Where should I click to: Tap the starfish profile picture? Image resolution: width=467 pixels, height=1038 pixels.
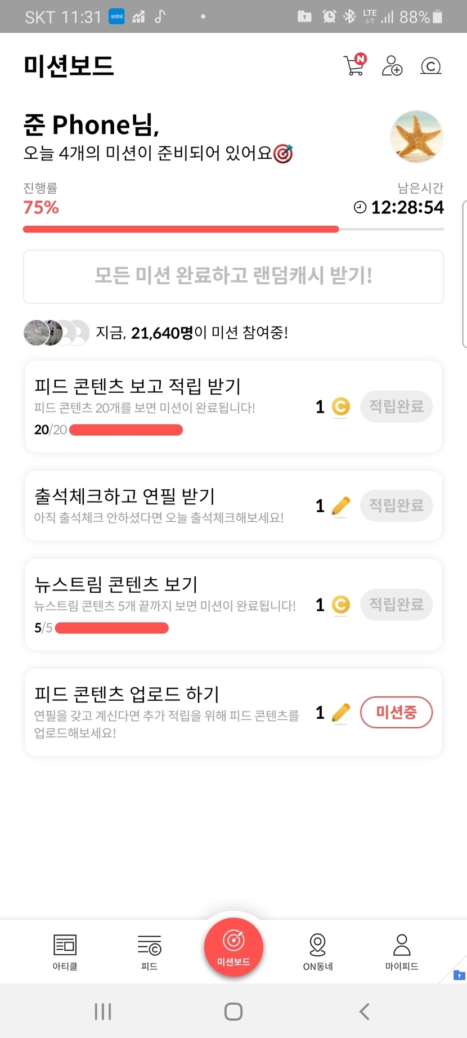pos(416,136)
